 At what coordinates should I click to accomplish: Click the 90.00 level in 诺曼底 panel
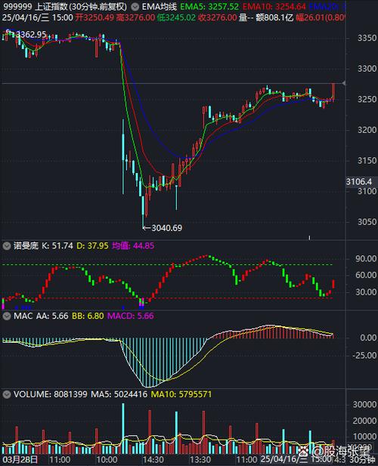click(x=366, y=259)
